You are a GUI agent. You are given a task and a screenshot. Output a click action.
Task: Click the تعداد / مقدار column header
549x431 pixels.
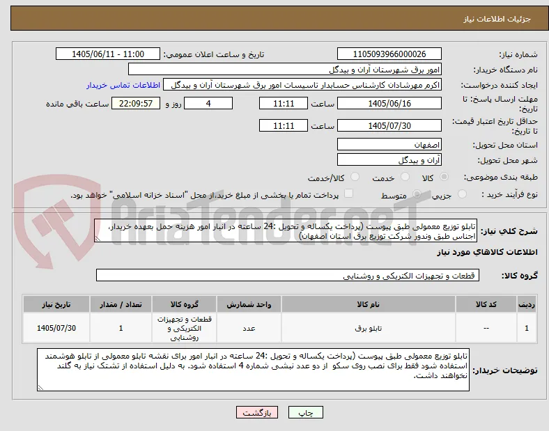tap(121, 304)
